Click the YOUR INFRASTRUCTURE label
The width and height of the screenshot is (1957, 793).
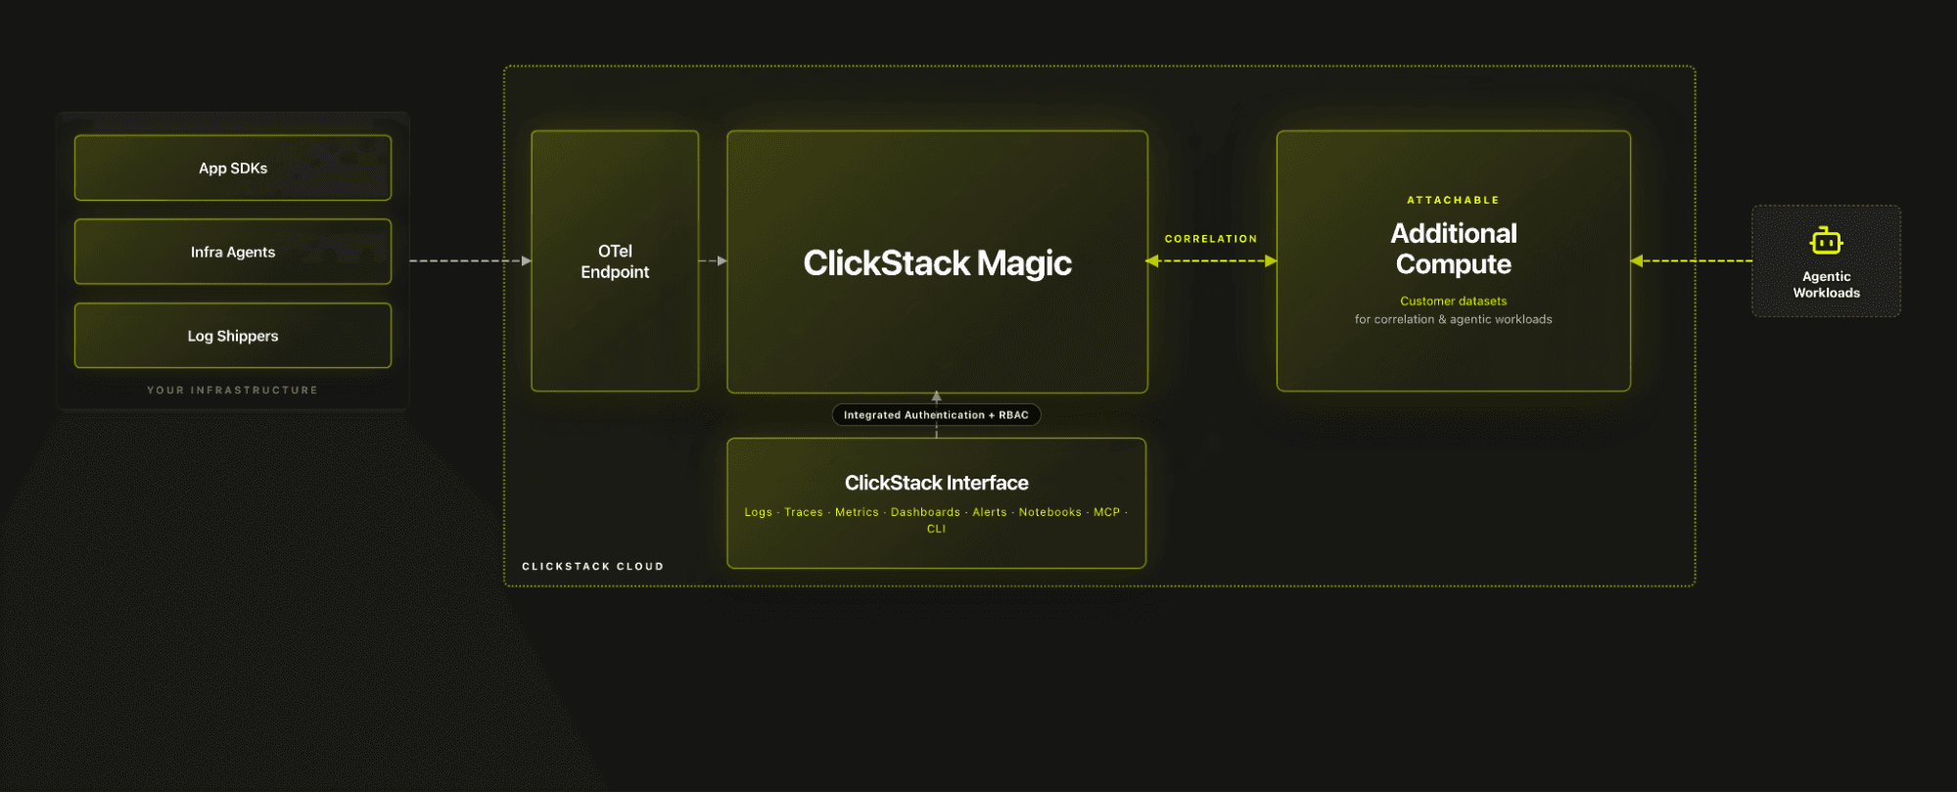coord(232,391)
